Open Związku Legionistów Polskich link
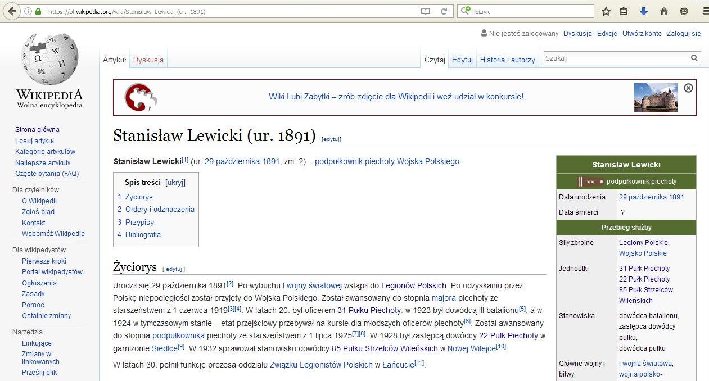 tap(321, 365)
